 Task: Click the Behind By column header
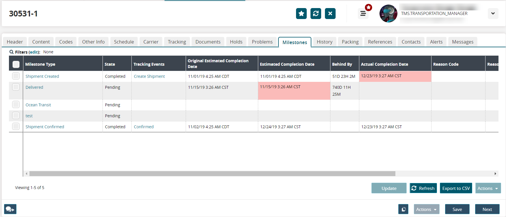(345, 63)
